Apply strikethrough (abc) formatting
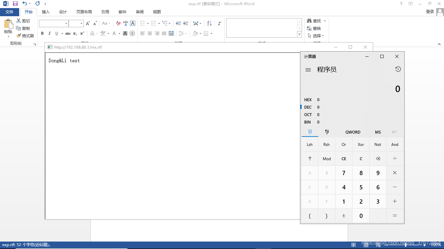 (x=68, y=33)
